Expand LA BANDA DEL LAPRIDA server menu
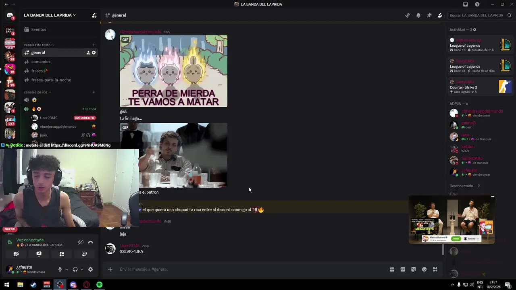516x290 pixels. [x=50, y=15]
